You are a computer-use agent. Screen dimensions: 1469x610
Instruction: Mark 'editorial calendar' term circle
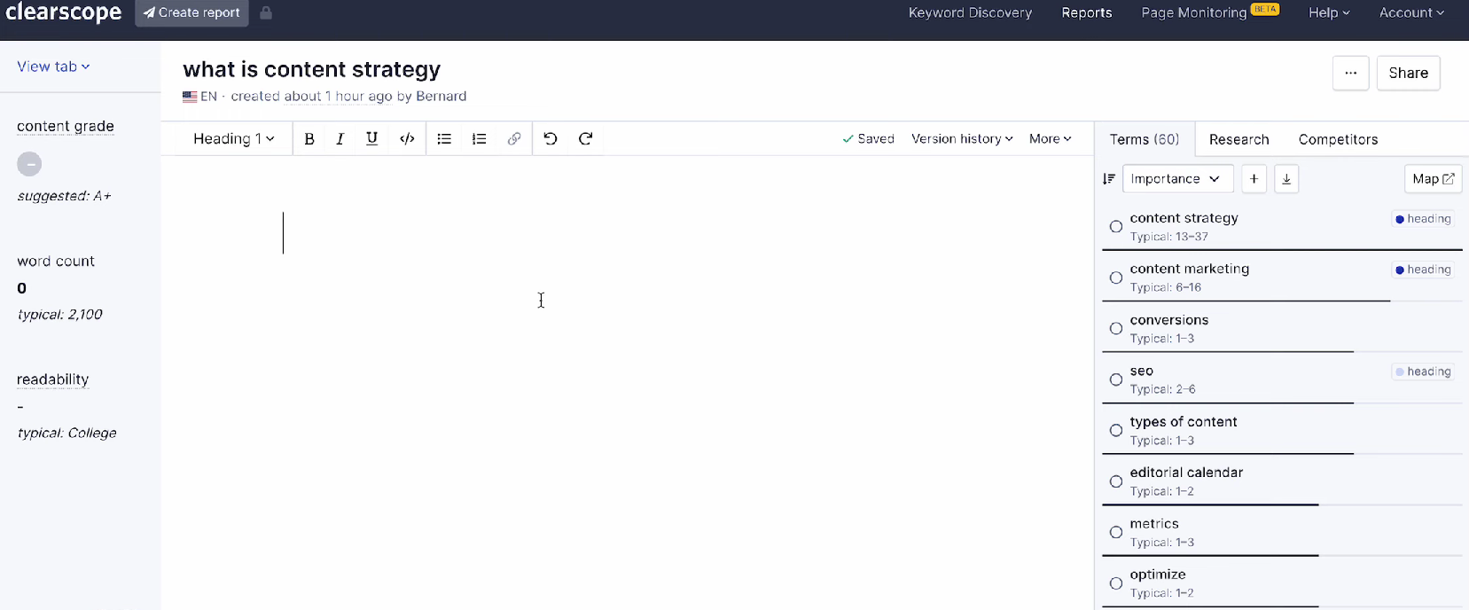tap(1116, 482)
